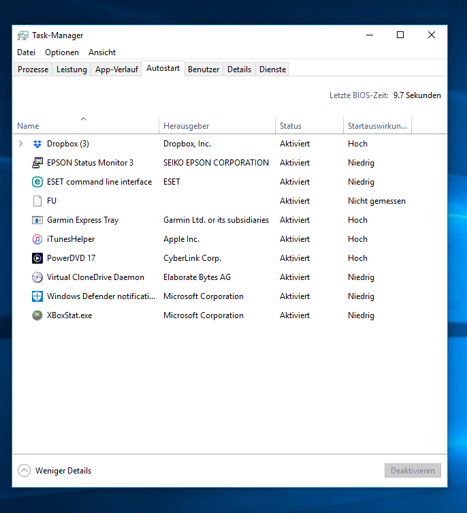The image size is (467, 513).
Task: Switch to the Leistung tab
Action: pyautogui.click(x=71, y=69)
